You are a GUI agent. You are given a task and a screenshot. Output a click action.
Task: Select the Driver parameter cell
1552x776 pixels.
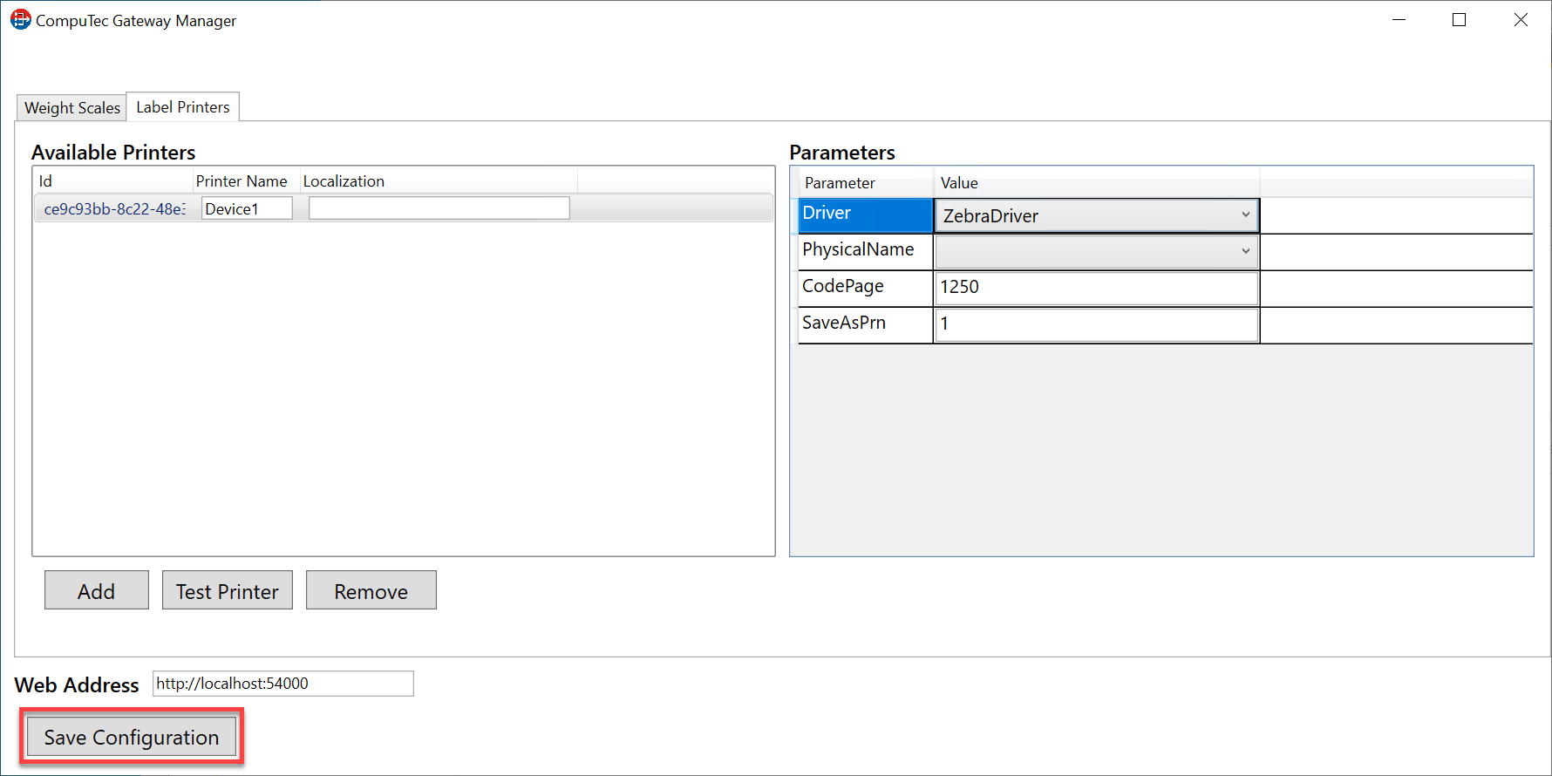click(866, 215)
